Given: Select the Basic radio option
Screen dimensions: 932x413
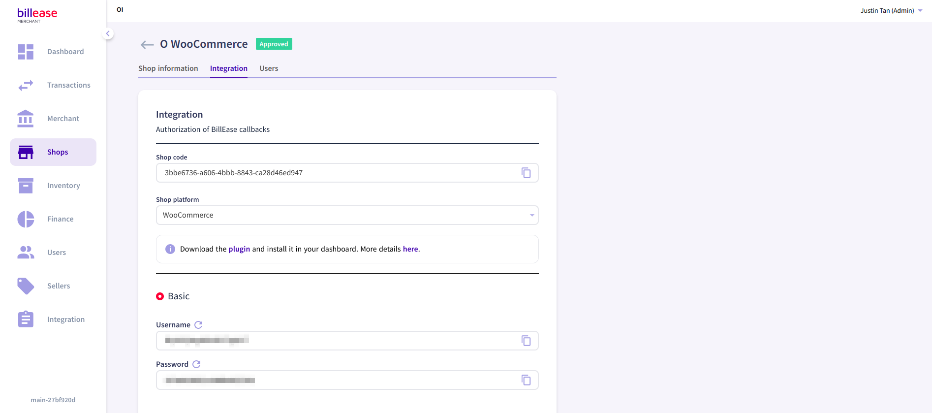Looking at the screenshot, I should [160, 296].
